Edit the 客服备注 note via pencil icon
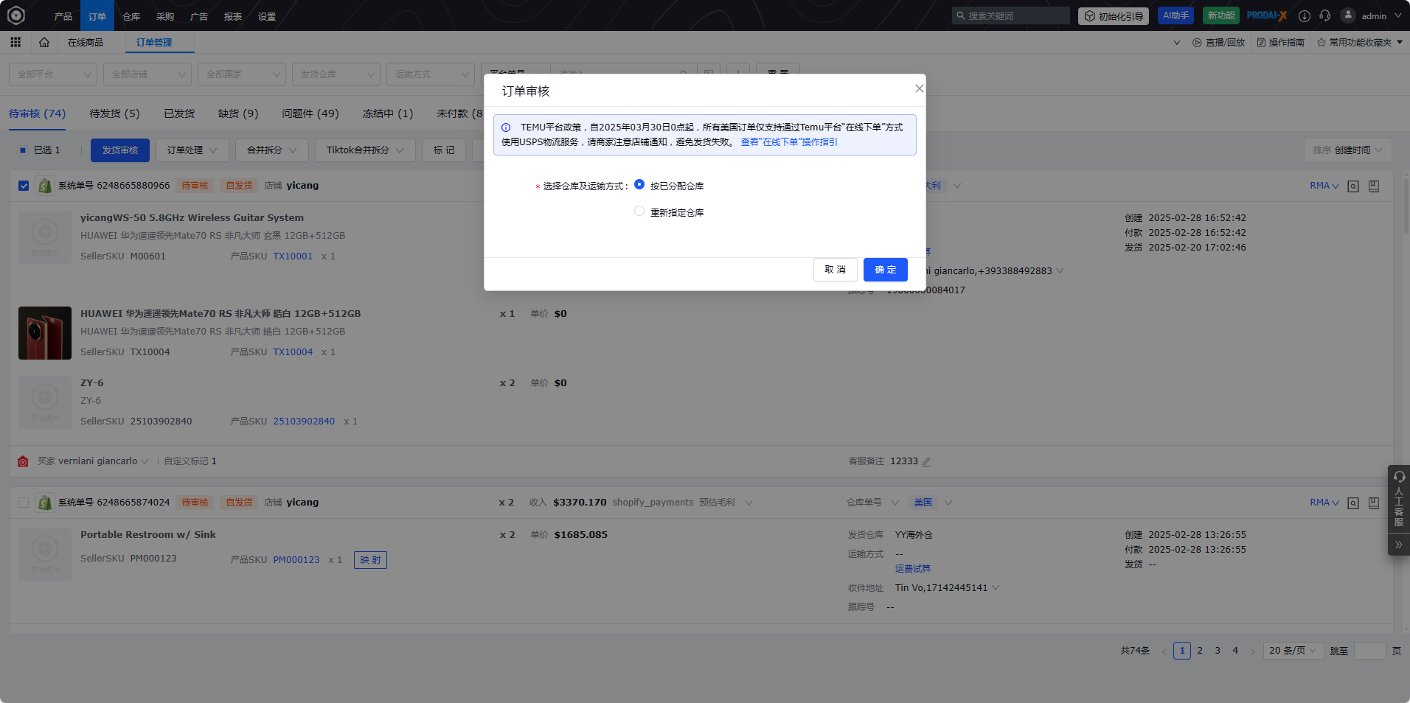Image resolution: width=1410 pixels, height=703 pixels. pos(927,461)
